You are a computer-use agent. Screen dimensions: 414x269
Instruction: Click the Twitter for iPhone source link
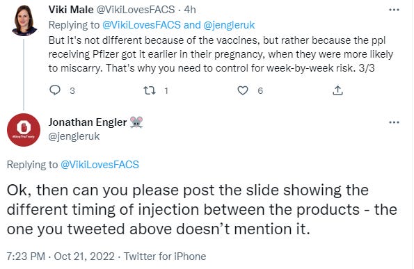point(165,256)
